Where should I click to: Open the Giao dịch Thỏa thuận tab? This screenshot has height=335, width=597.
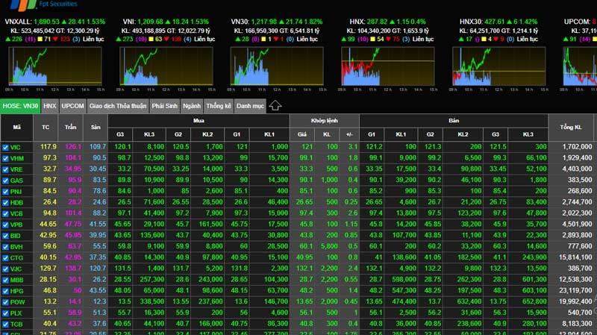click(118, 106)
